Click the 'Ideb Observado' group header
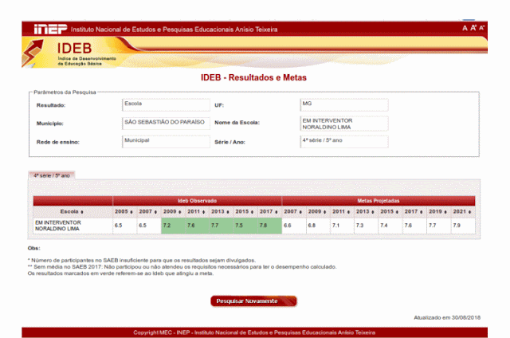 197,201
